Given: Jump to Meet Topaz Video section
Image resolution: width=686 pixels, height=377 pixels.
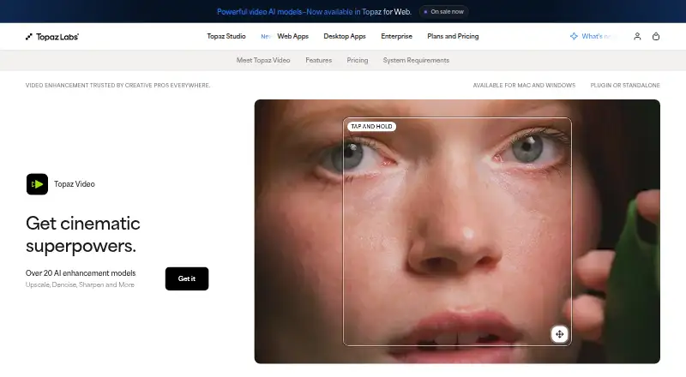Looking at the screenshot, I should pyautogui.click(x=263, y=60).
